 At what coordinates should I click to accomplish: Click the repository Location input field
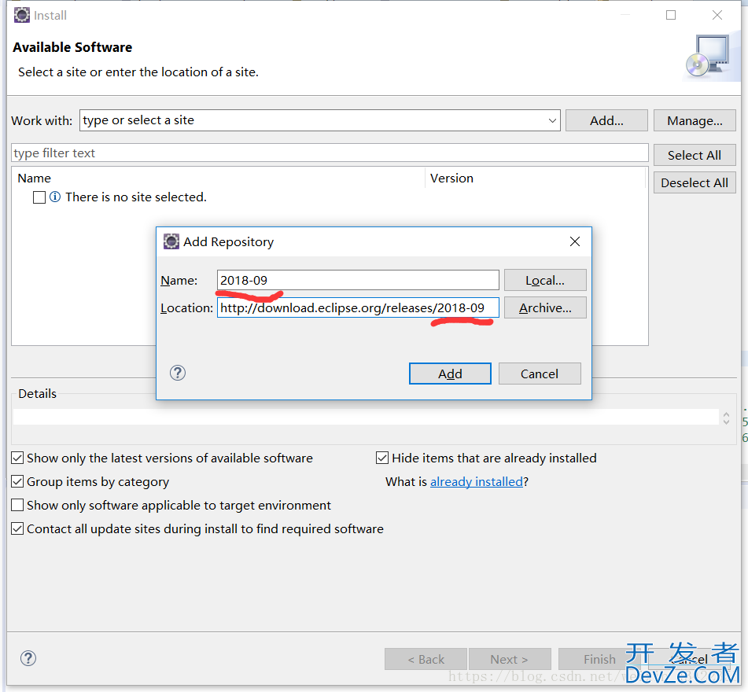tap(358, 307)
